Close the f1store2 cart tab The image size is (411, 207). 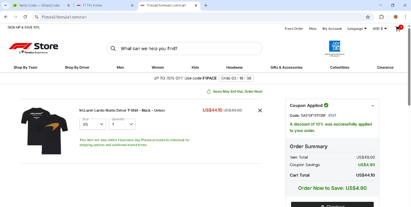click(196, 5)
